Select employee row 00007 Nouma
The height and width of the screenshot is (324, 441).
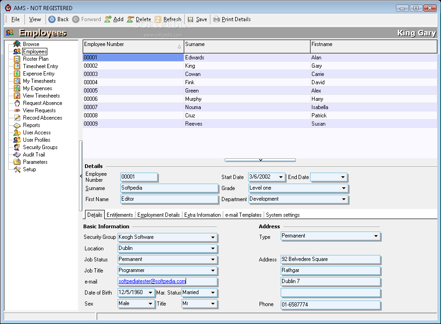click(260, 107)
